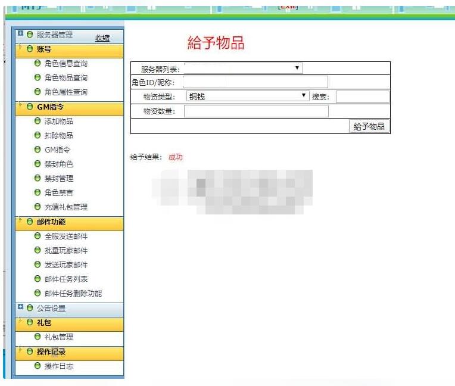Viewport: 455px width, 386px height.
Task: Open the 物资类型 dropdown showing 铜钱
Action: pyautogui.click(x=247, y=96)
